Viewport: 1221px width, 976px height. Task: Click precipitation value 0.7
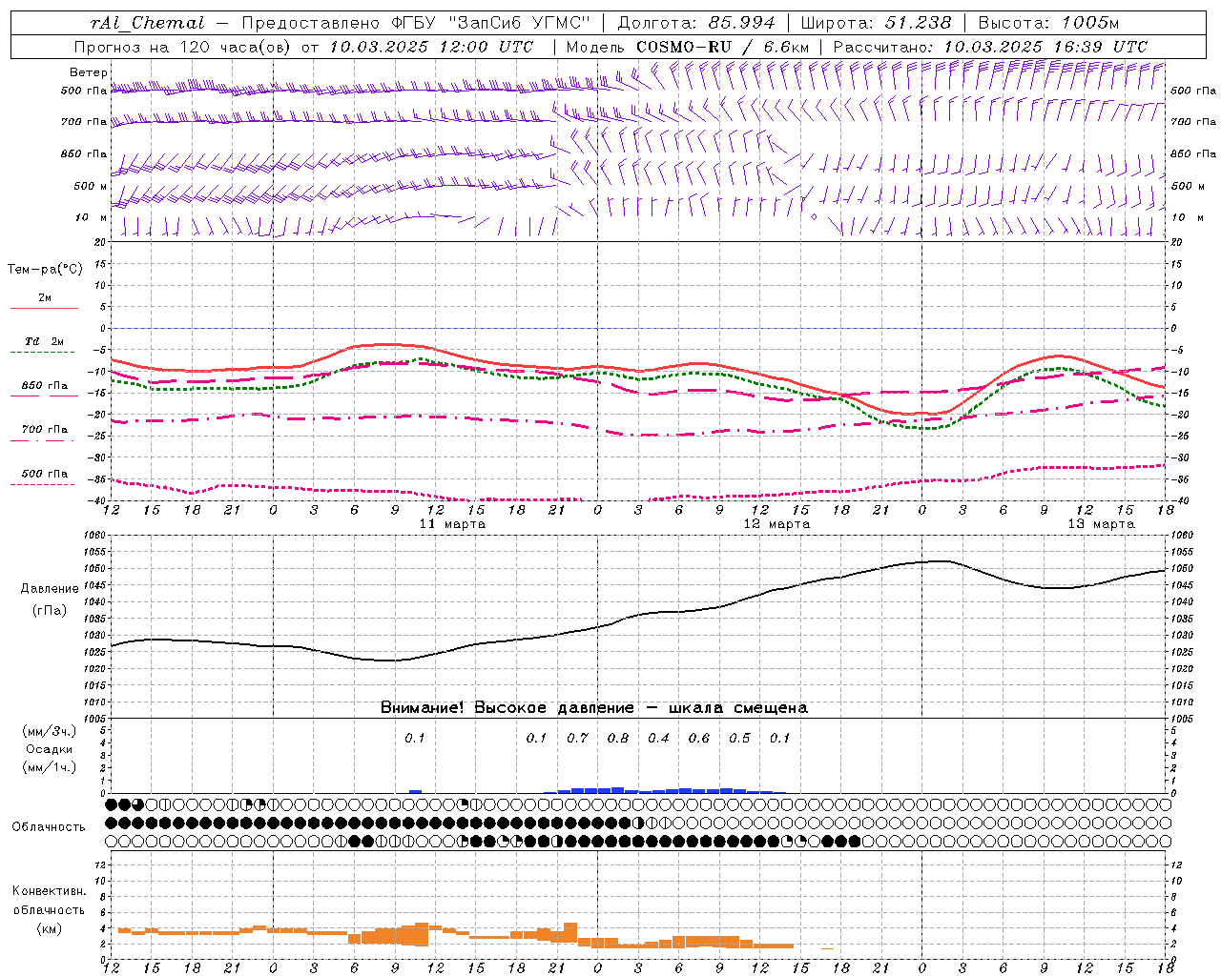click(577, 738)
